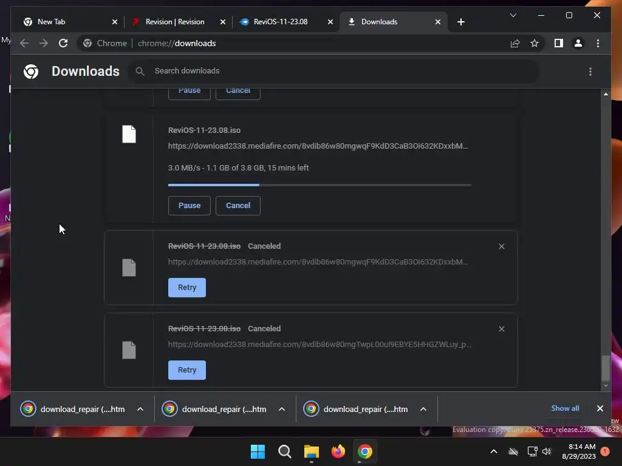Open the second download_repair file in shelf
Viewport: 622px width, 466px height.
point(214,410)
